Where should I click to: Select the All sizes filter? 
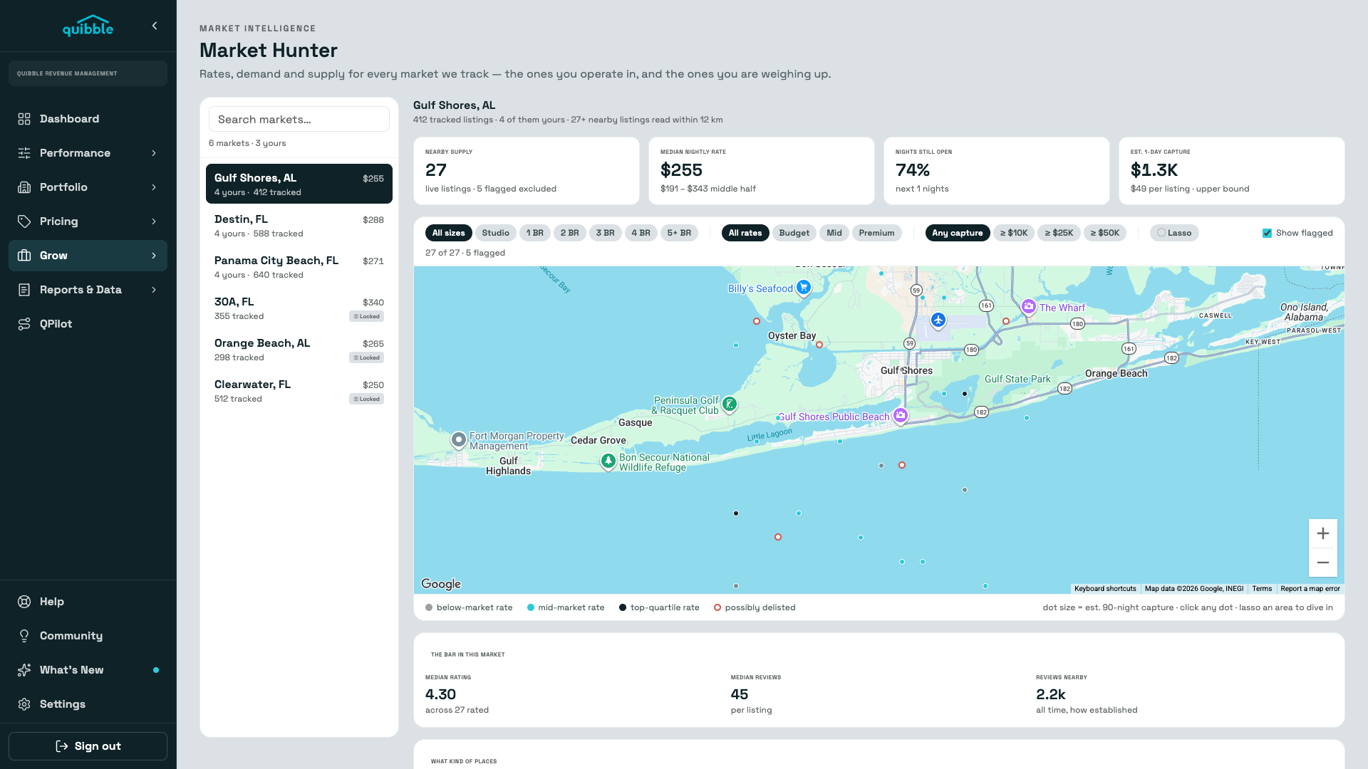(448, 233)
